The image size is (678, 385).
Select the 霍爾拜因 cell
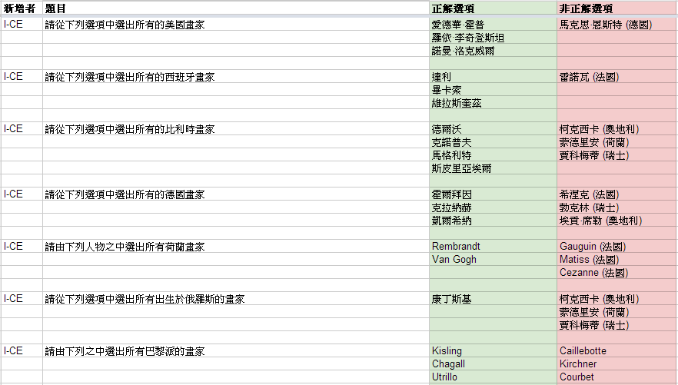click(493, 194)
